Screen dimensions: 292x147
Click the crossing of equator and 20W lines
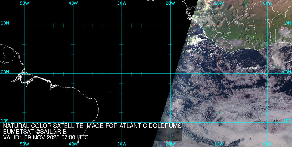(170, 73)
